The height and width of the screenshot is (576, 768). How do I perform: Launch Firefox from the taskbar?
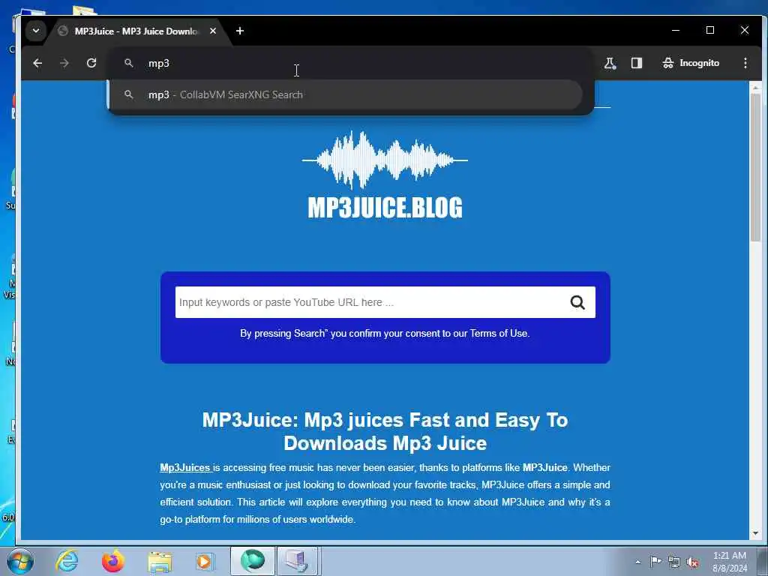pos(112,561)
